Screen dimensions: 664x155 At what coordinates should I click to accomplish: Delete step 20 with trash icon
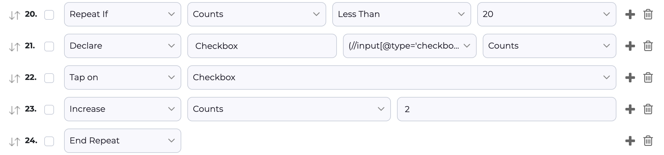(x=648, y=14)
